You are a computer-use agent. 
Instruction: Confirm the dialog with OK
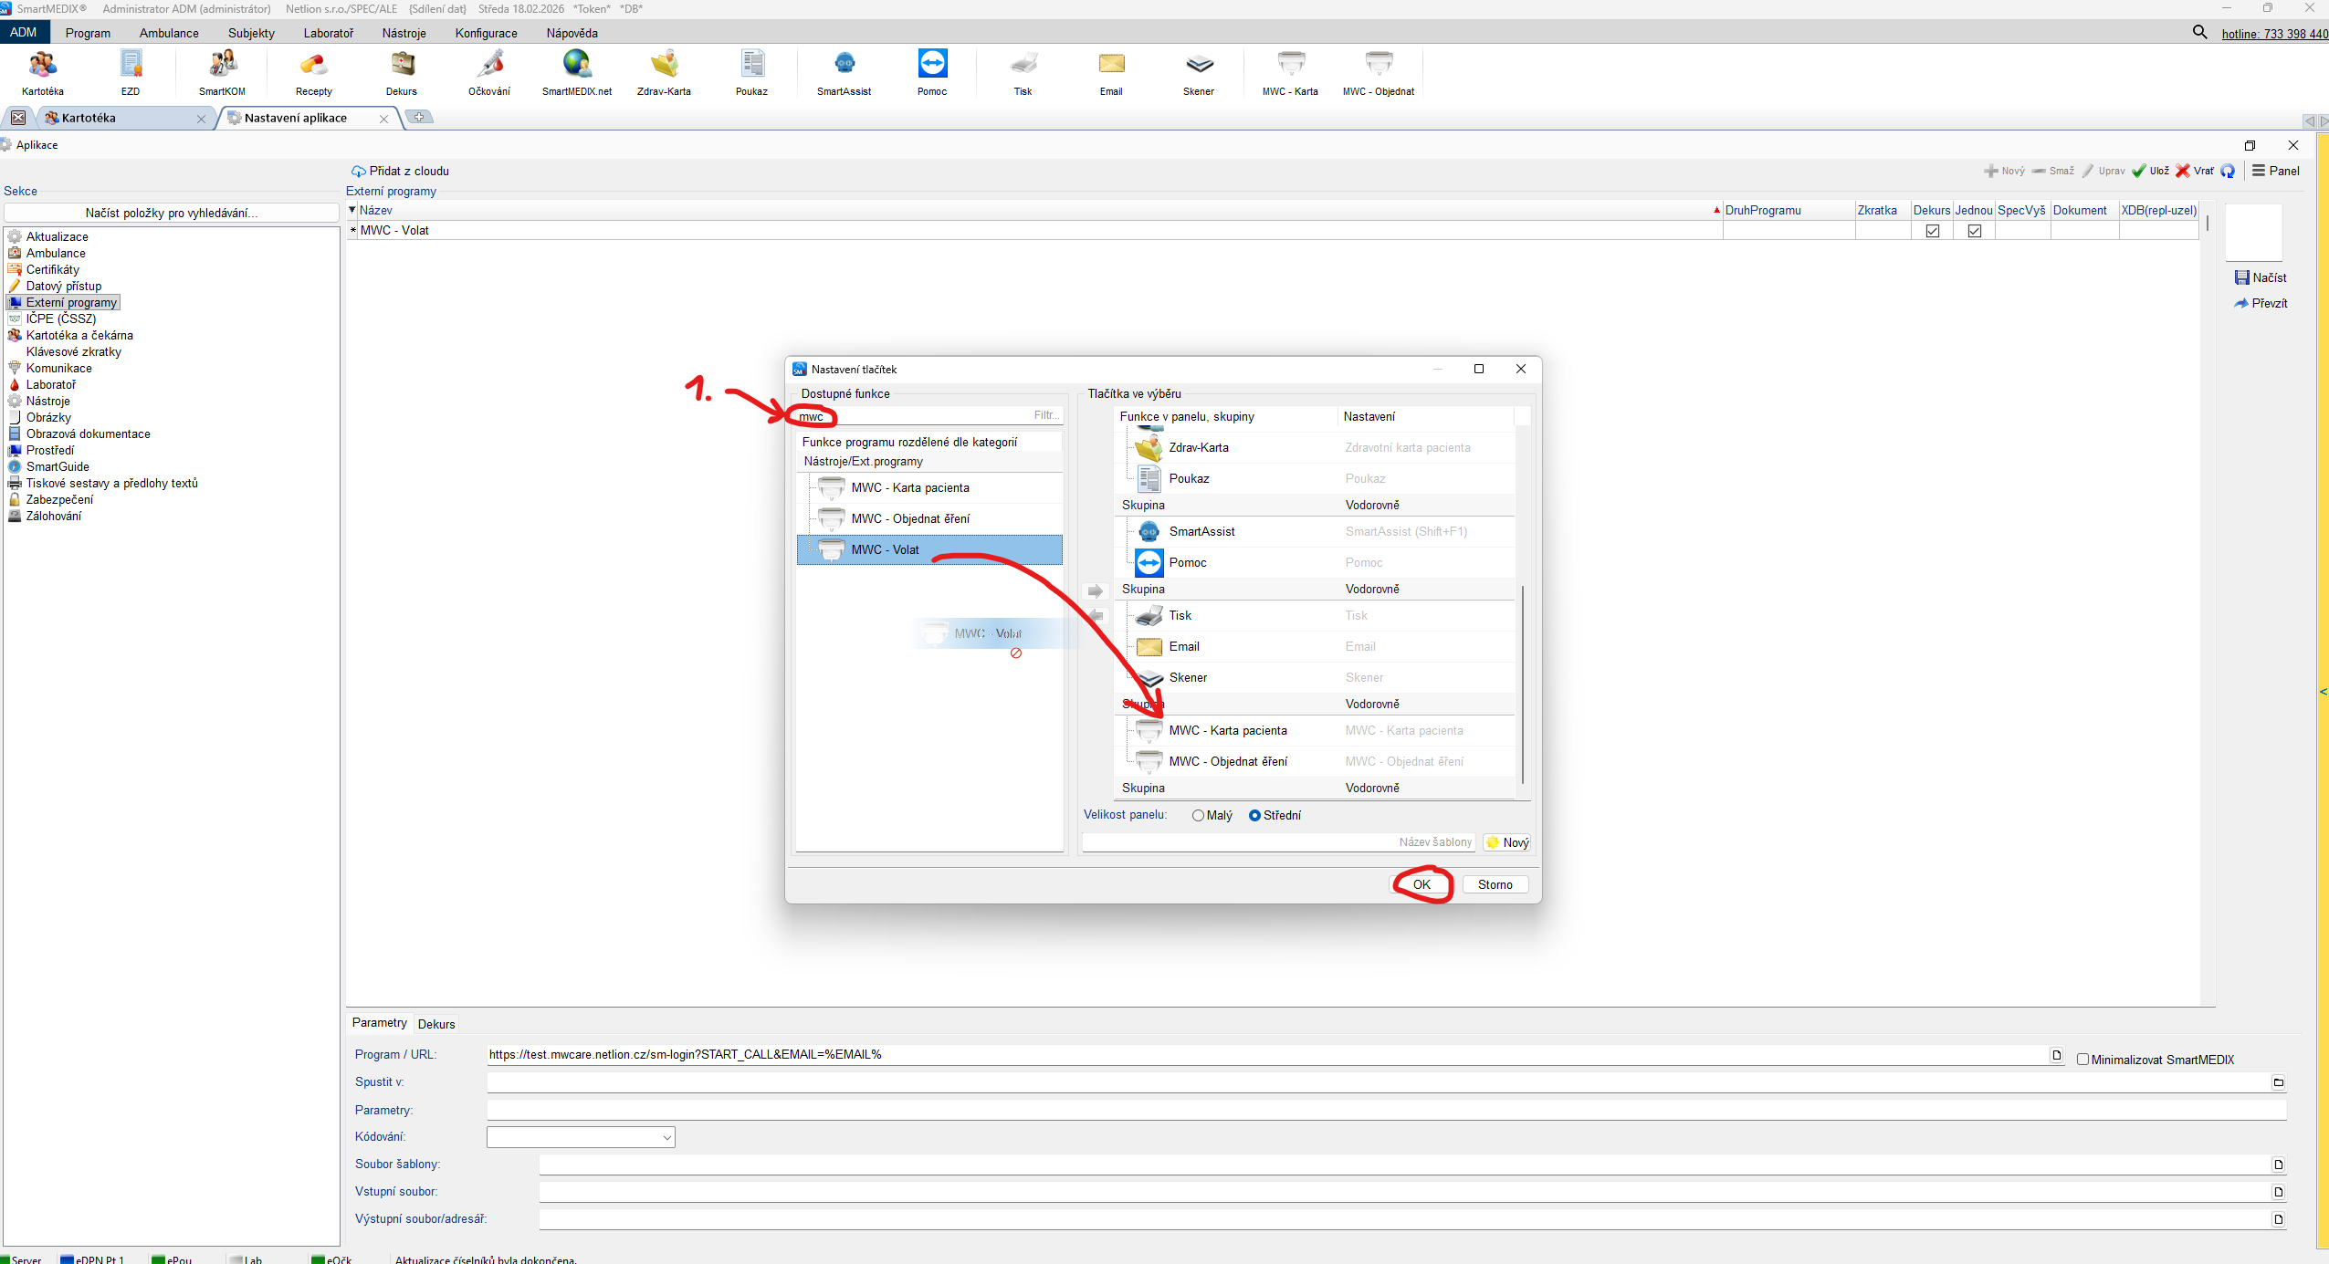coord(1421,884)
